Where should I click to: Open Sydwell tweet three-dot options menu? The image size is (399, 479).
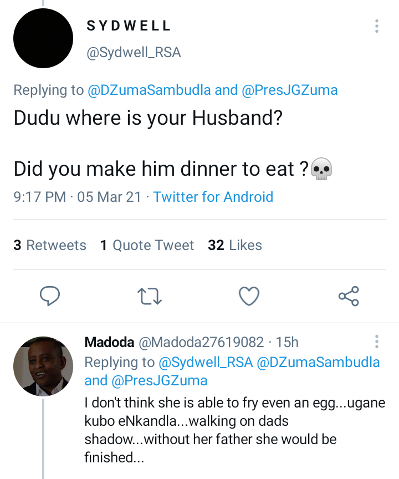(x=377, y=26)
